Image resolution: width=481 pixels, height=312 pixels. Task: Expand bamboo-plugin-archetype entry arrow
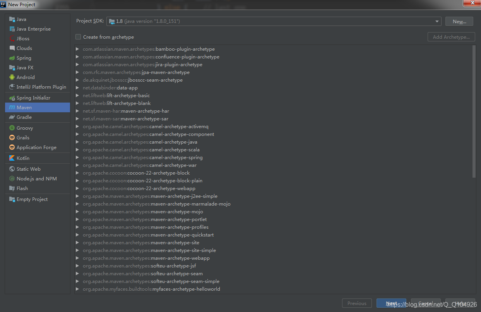77,49
